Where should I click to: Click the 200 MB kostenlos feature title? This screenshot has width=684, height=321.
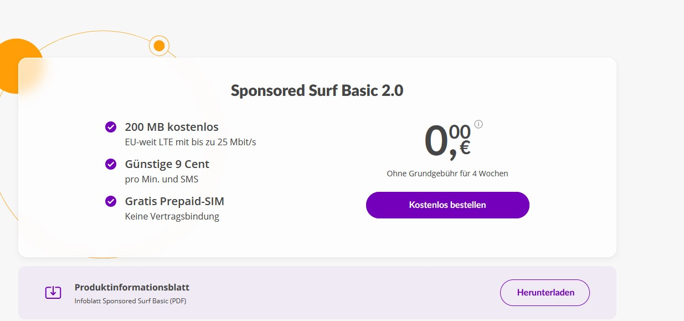(x=172, y=127)
